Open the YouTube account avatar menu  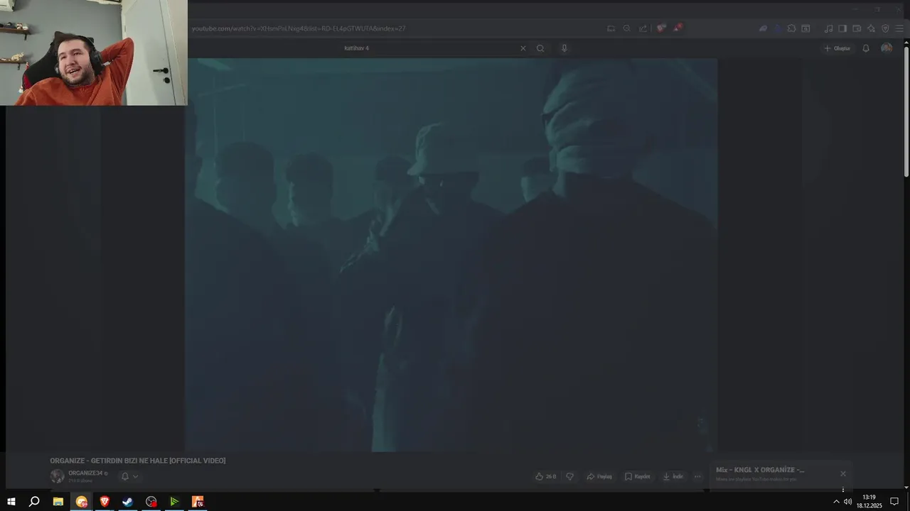[887, 48]
